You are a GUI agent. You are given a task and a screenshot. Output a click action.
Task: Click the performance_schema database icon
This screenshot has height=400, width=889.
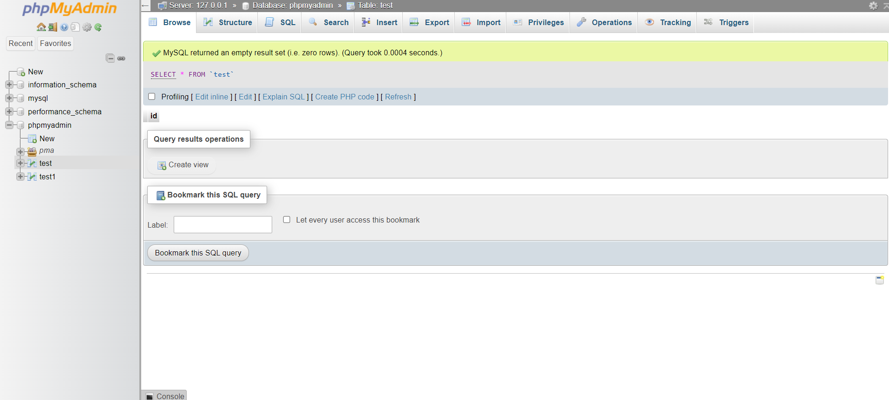(20, 111)
